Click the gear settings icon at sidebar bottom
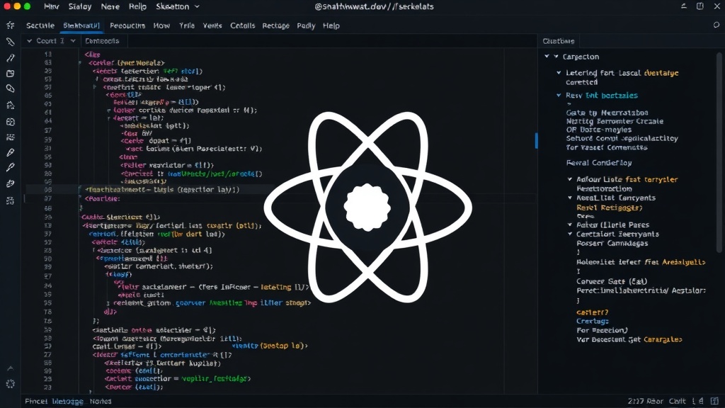 [10, 384]
